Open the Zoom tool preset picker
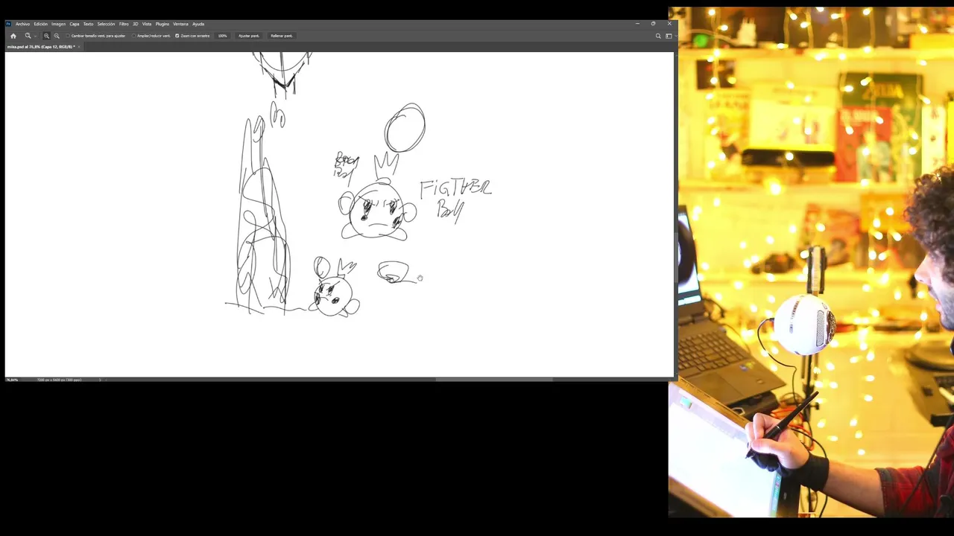 click(x=31, y=36)
